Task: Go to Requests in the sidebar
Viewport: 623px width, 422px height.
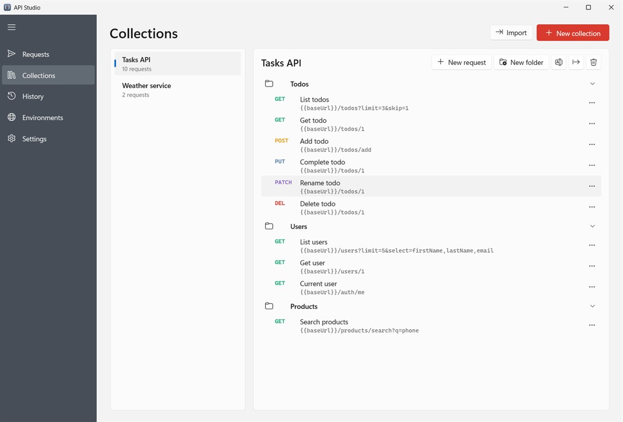Action: click(48, 54)
